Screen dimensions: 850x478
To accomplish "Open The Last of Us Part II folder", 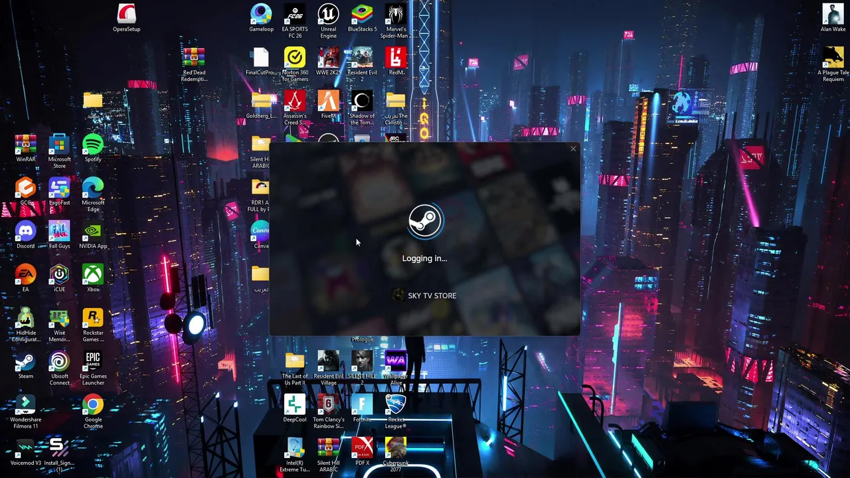I will click(x=294, y=368).
